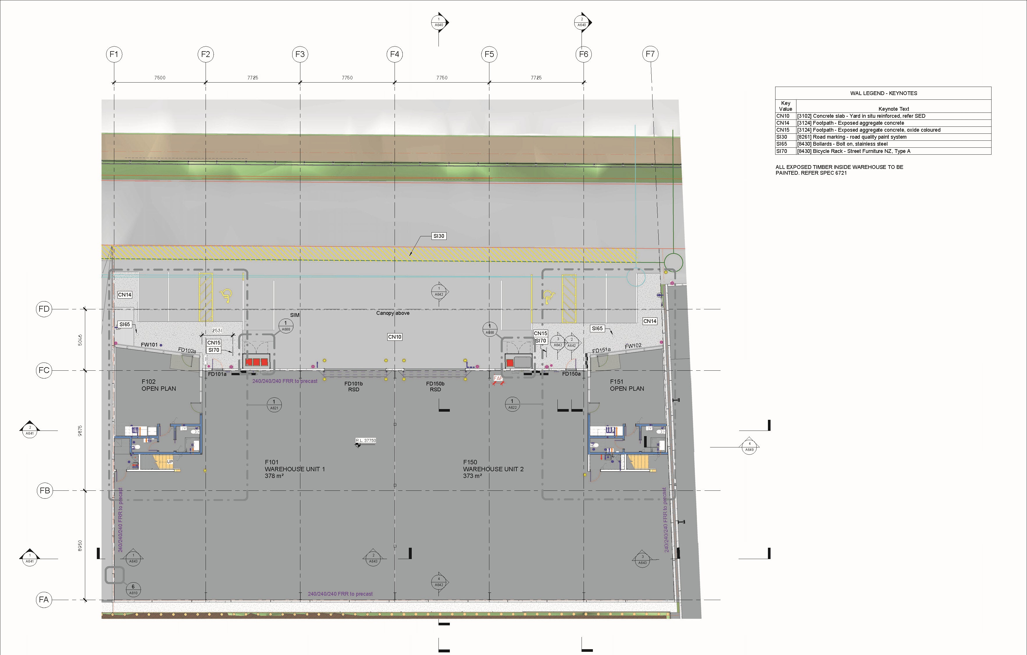Click the 8950 vertical dimension
Image resolution: width=1027 pixels, height=655 pixels.
pyautogui.click(x=80, y=545)
